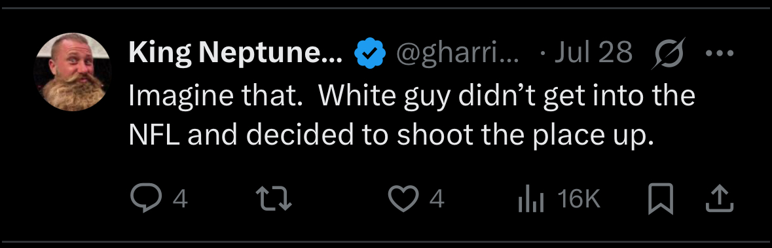Viewport: 772px width, 248px height.
Task: Click the Jul 28 timestamp
Action: pos(593,52)
